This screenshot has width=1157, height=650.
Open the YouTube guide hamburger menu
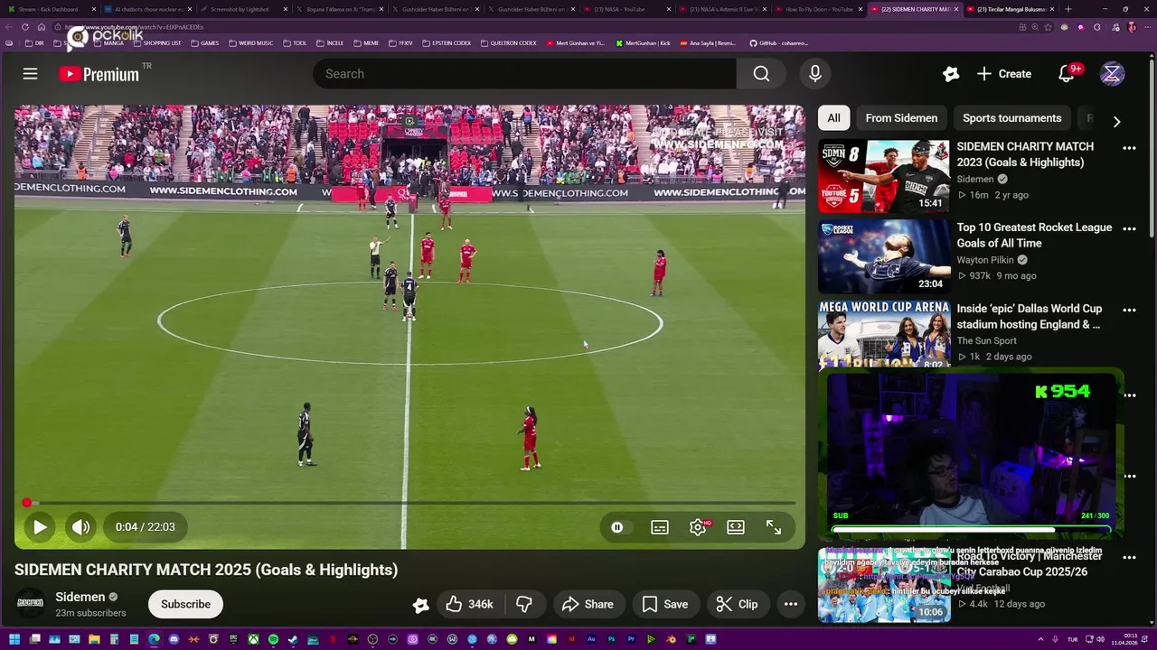tap(30, 74)
